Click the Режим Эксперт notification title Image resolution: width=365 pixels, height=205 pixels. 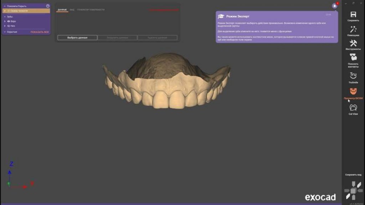pyautogui.click(x=238, y=16)
